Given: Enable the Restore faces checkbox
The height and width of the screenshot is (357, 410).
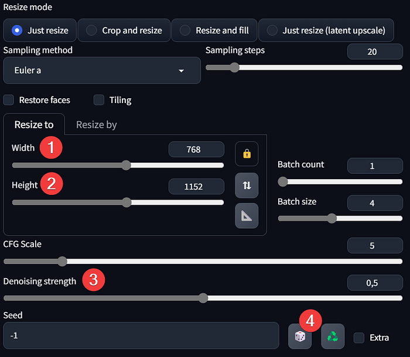Looking at the screenshot, I should 9,100.
